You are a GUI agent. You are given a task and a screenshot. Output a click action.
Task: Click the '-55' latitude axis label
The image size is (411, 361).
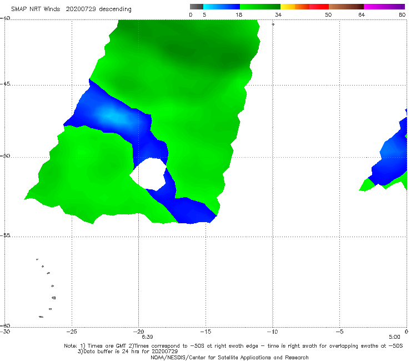point(5,235)
